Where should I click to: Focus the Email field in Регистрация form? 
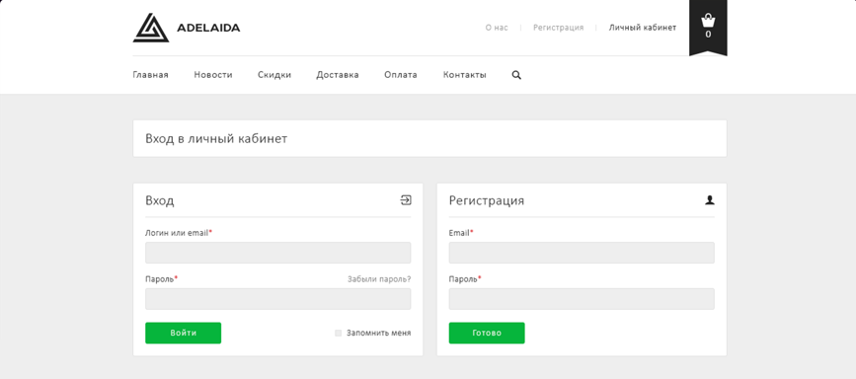(x=582, y=253)
